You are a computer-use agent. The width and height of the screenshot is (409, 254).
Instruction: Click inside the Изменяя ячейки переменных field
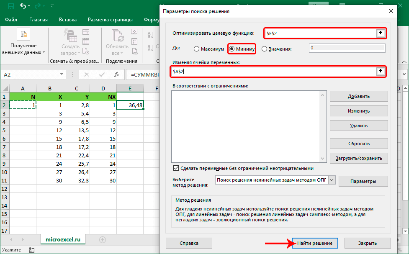point(272,72)
